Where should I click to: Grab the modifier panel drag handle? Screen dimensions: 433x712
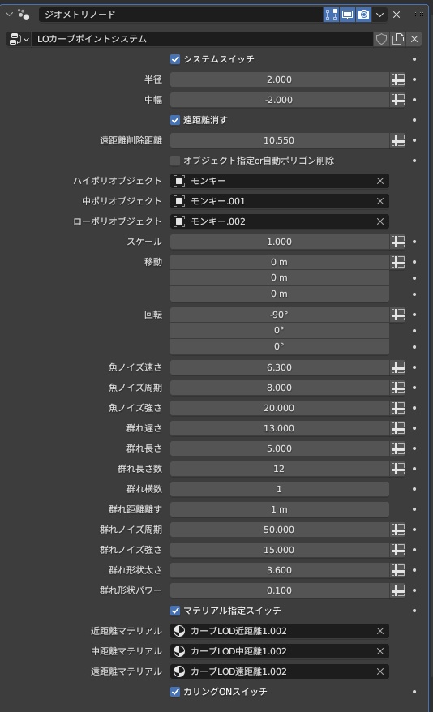tap(419, 15)
